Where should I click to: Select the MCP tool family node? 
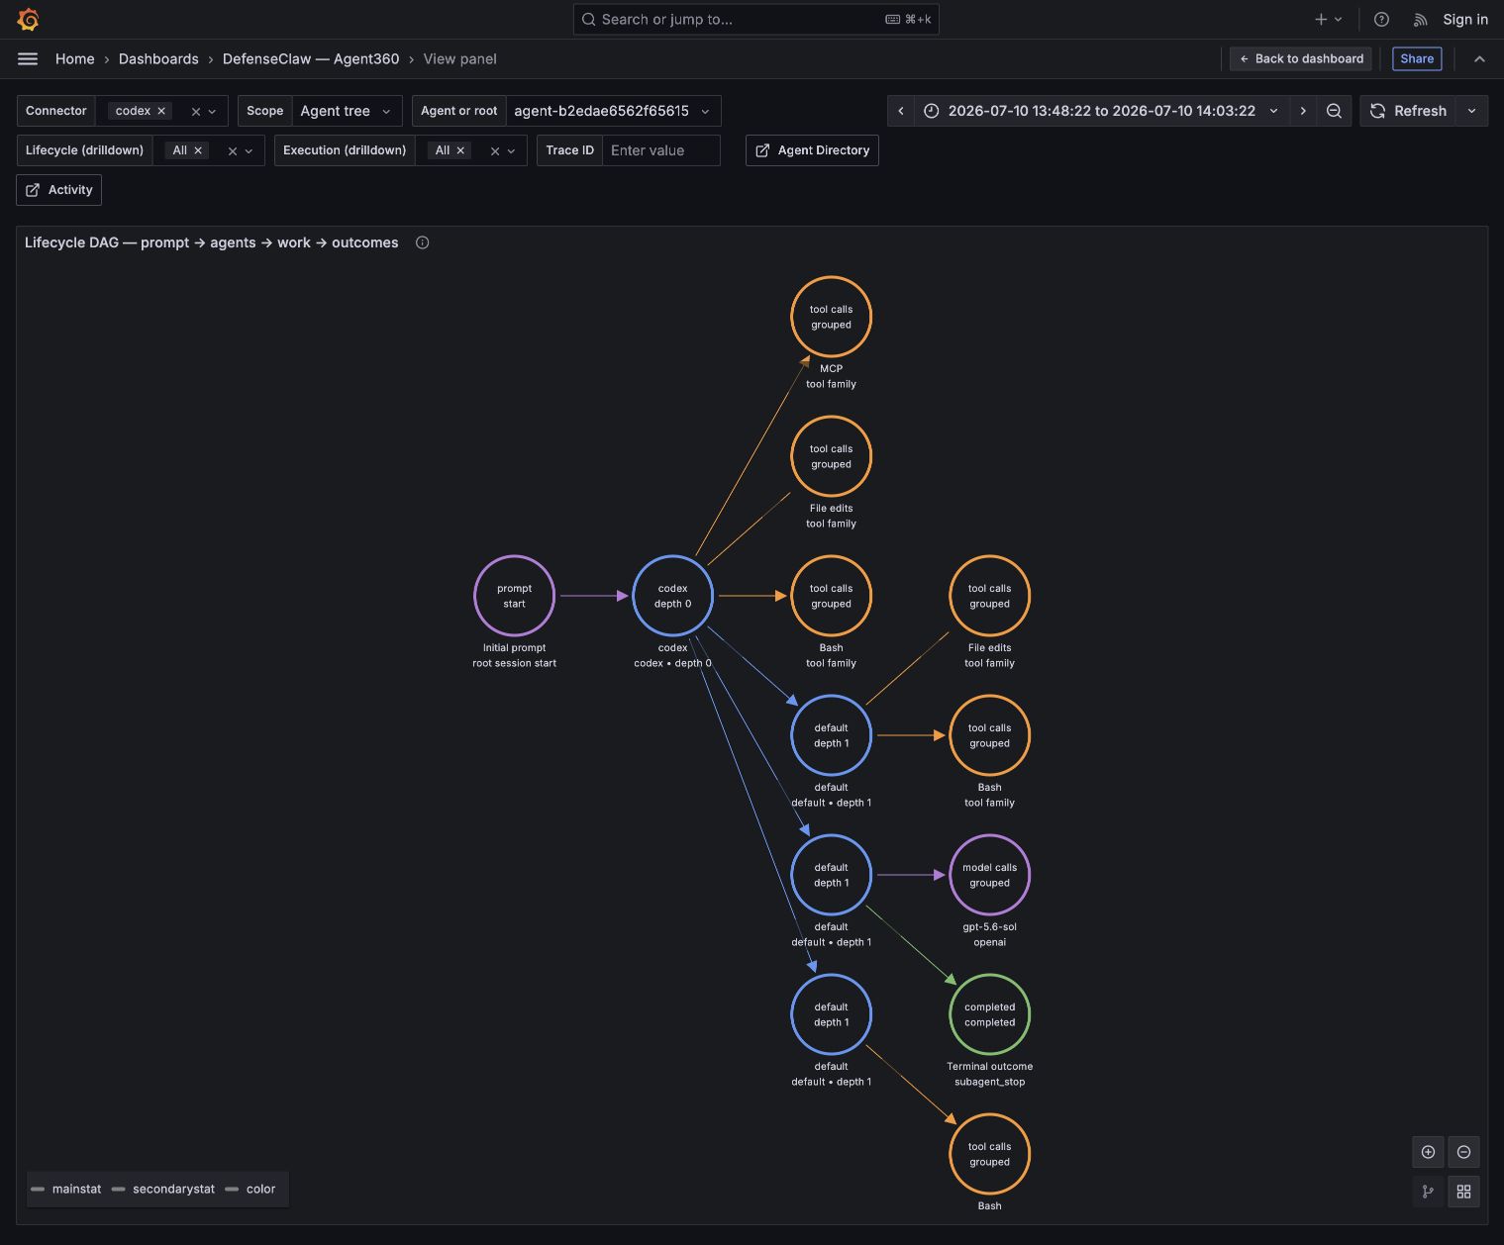831,317
